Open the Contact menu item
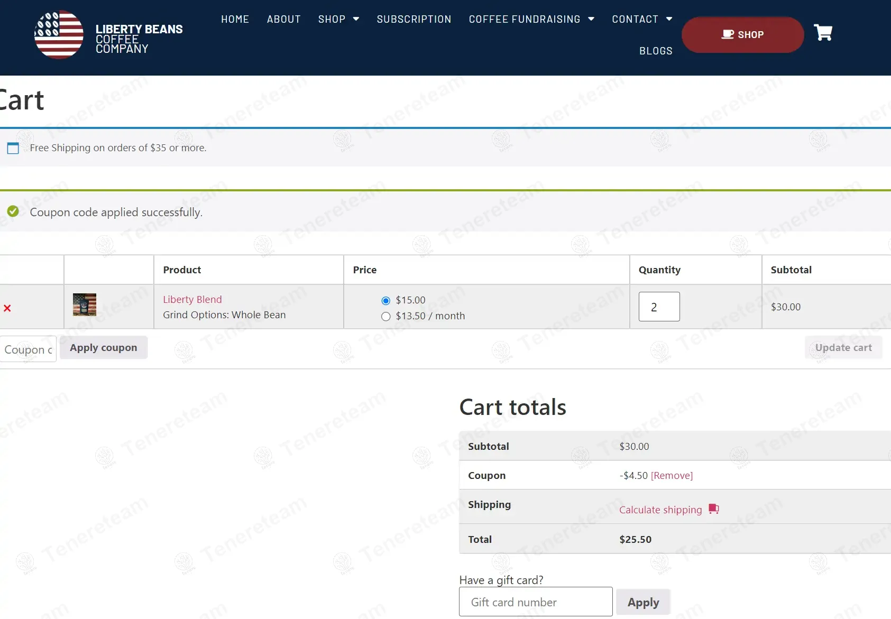The height and width of the screenshot is (619, 891). (635, 19)
